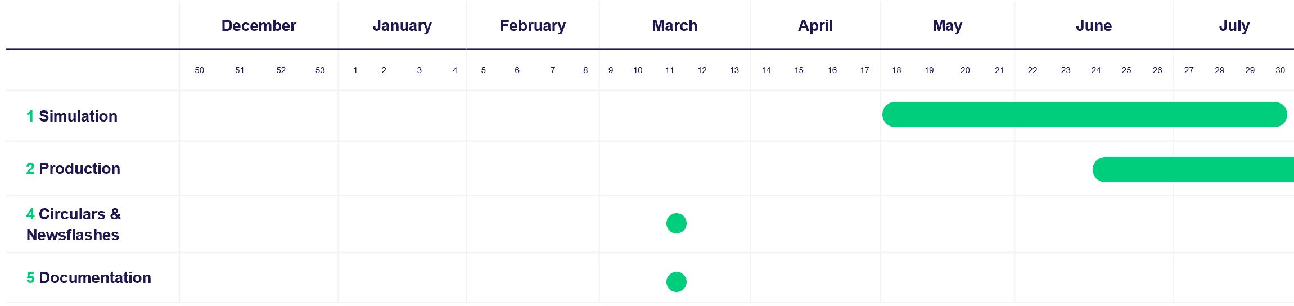Click week number 50
The image size is (1294, 306).
click(x=199, y=70)
